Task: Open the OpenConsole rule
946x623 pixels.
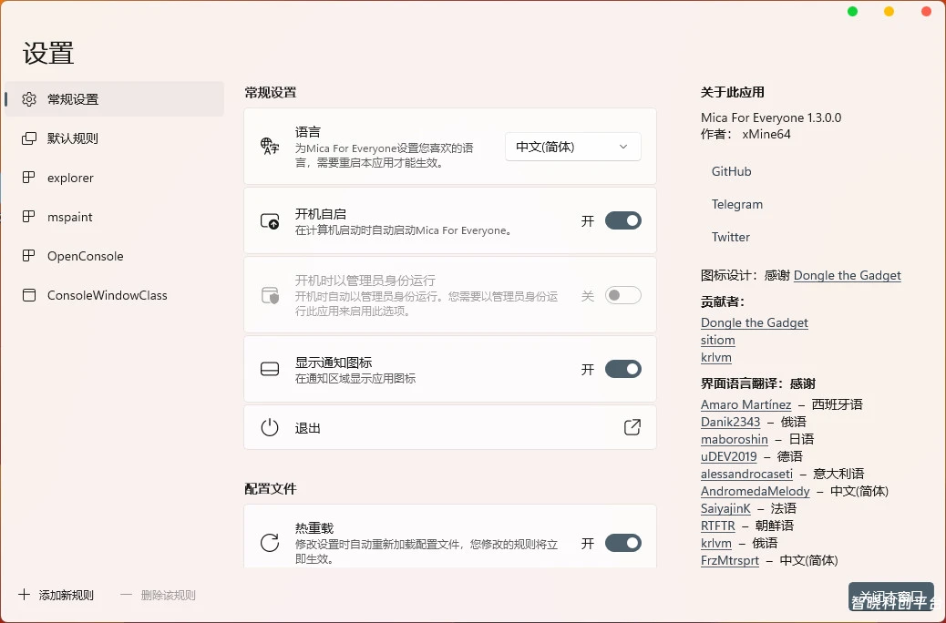Action: 114,256
